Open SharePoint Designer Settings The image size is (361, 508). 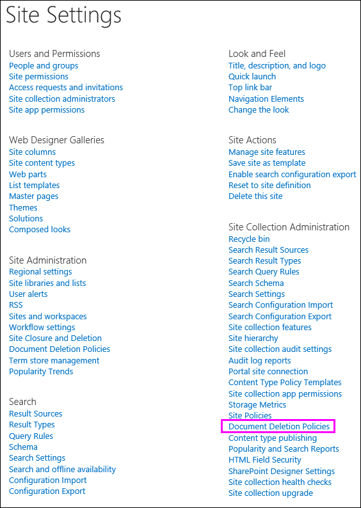point(282,472)
